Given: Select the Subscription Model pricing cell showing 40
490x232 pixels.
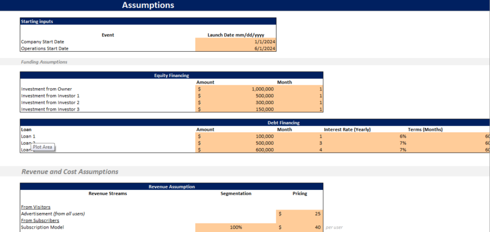Looking at the screenshot, I should click(x=300, y=227).
